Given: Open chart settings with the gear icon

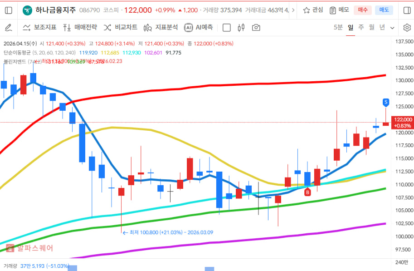Looking at the screenshot, I should tap(407, 27).
